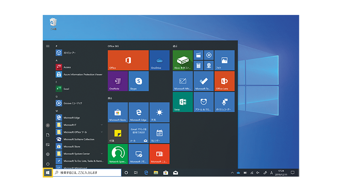Open Settings gear in Start sidebar

(48, 154)
